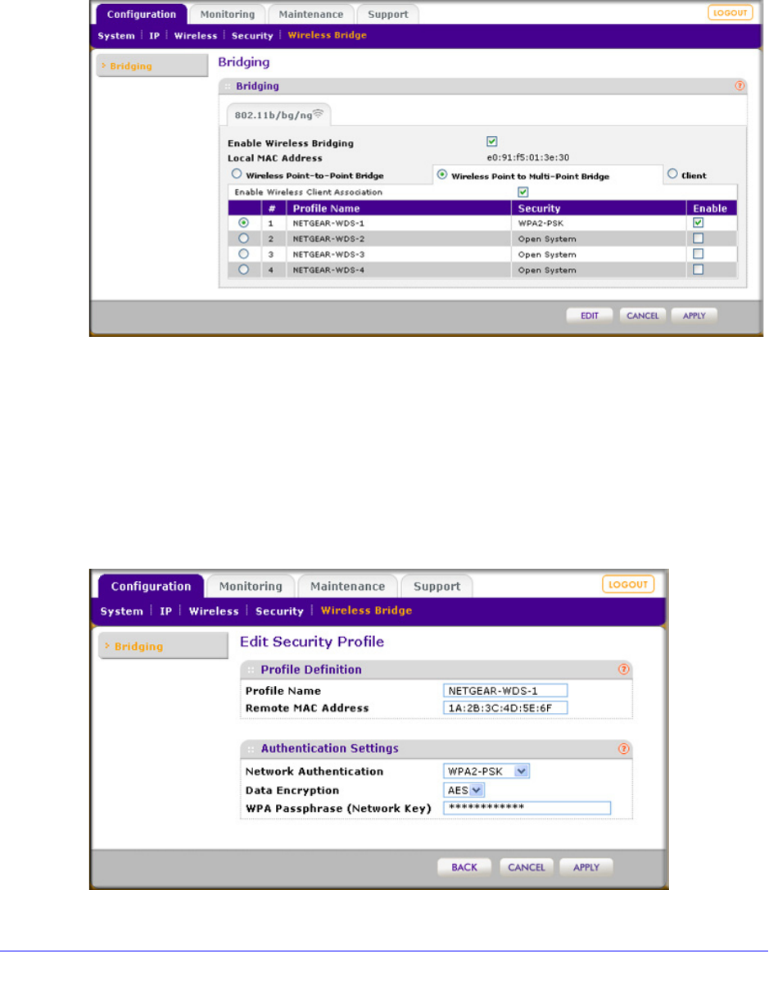Click the EDIT button
This screenshot has height=1008, width=769.
pyautogui.click(x=590, y=316)
